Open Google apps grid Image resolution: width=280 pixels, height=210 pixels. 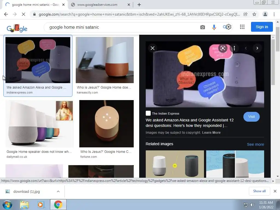242,27
